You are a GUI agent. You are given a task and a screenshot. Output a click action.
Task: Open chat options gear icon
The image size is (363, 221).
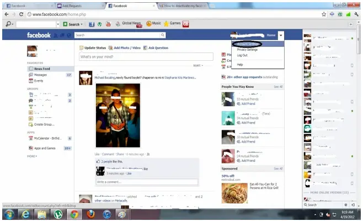(346, 205)
